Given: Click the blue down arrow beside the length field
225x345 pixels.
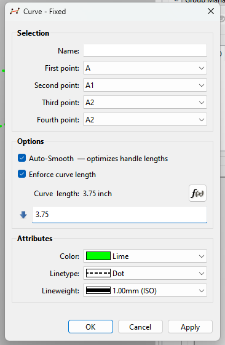Looking at the screenshot, I should point(23,215).
